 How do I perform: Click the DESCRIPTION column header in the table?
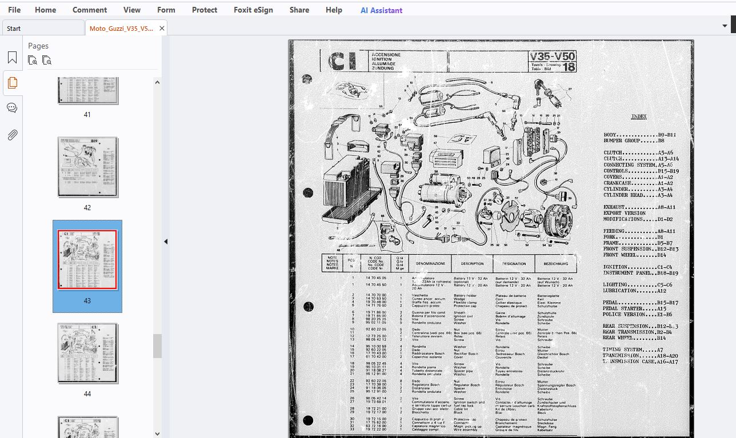[473, 264]
